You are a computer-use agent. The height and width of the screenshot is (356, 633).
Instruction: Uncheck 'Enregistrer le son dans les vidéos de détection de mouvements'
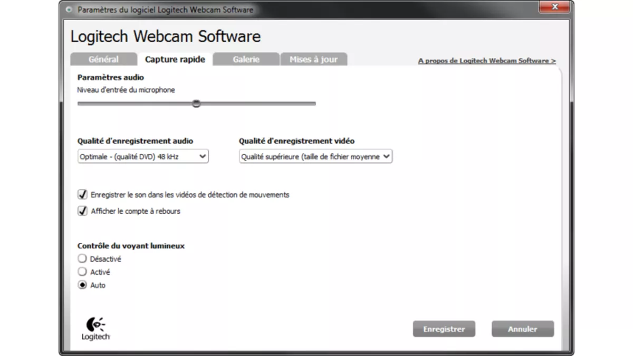point(82,194)
